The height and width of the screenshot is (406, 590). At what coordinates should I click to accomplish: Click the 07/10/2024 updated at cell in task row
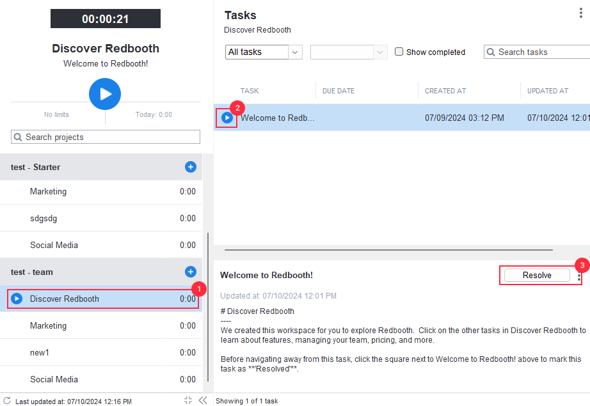click(x=559, y=118)
